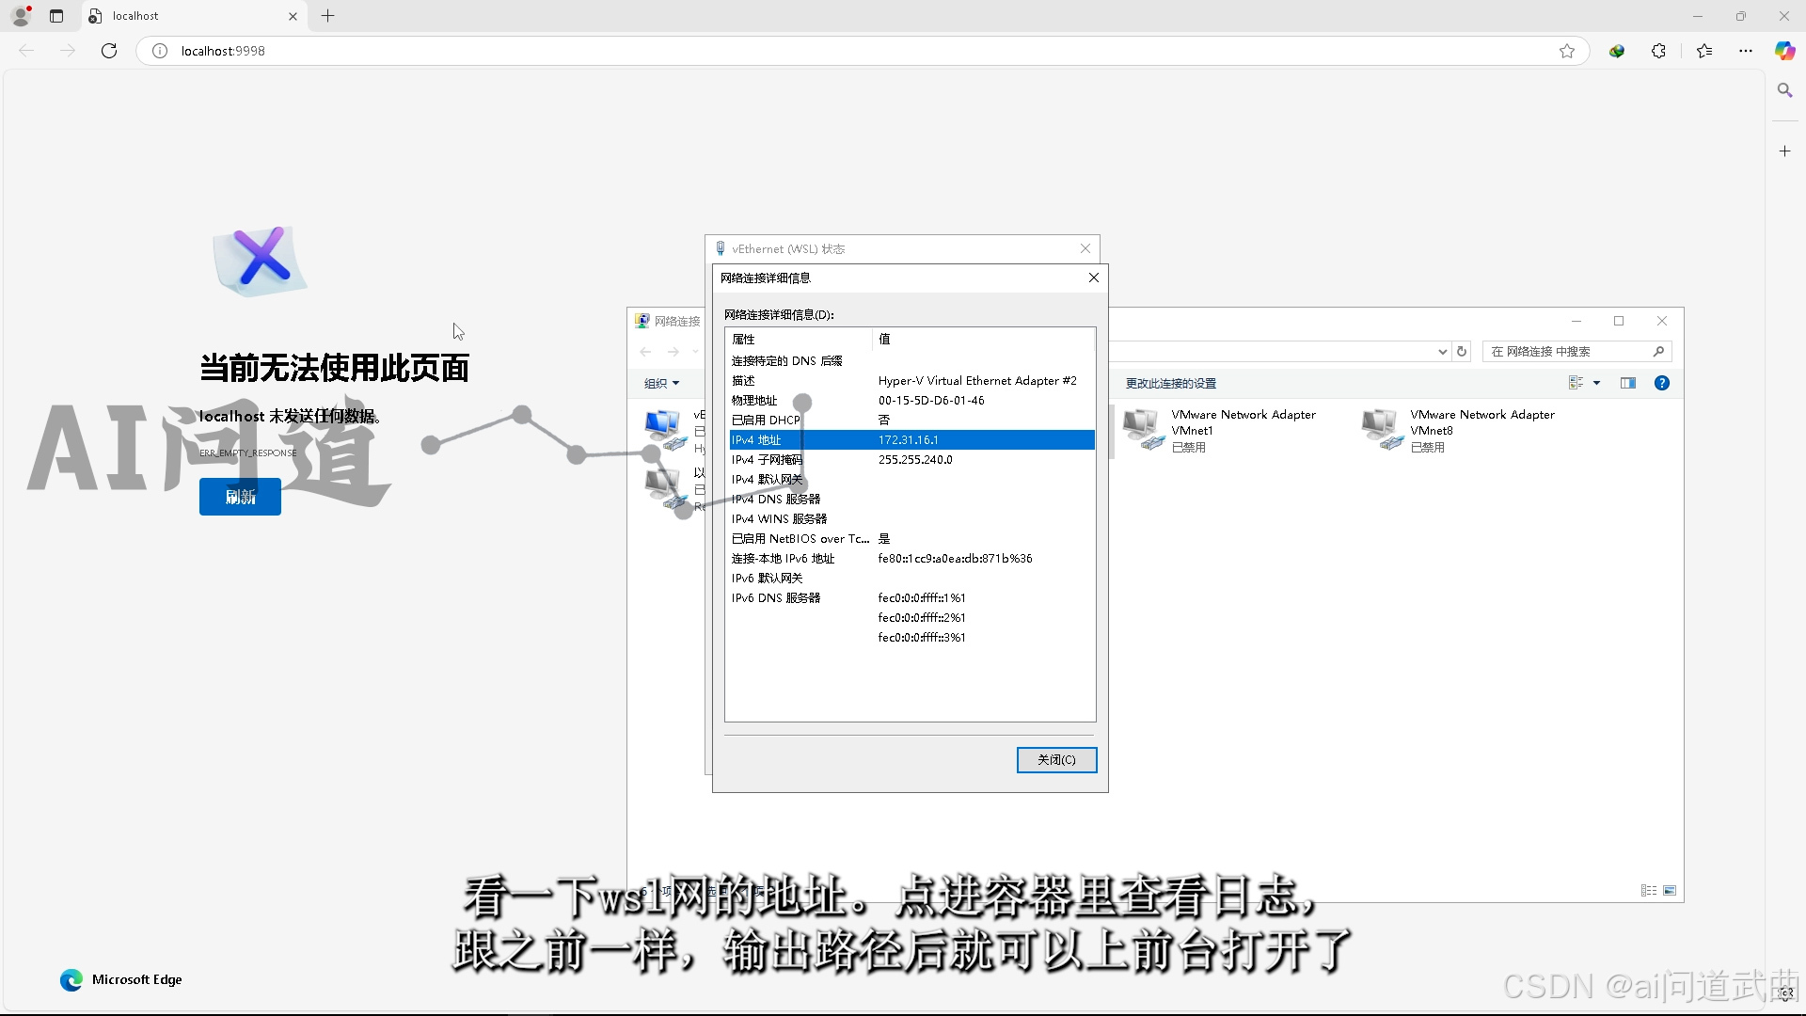
Task: Expand the 组织 menu dropdown
Action: click(x=661, y=383)
